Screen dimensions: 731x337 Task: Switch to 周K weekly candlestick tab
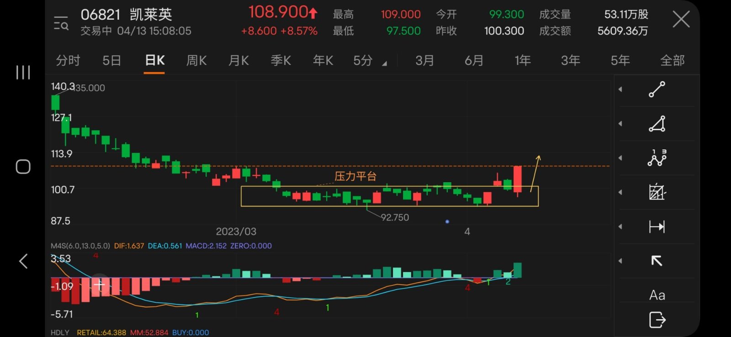click(196, 60)
